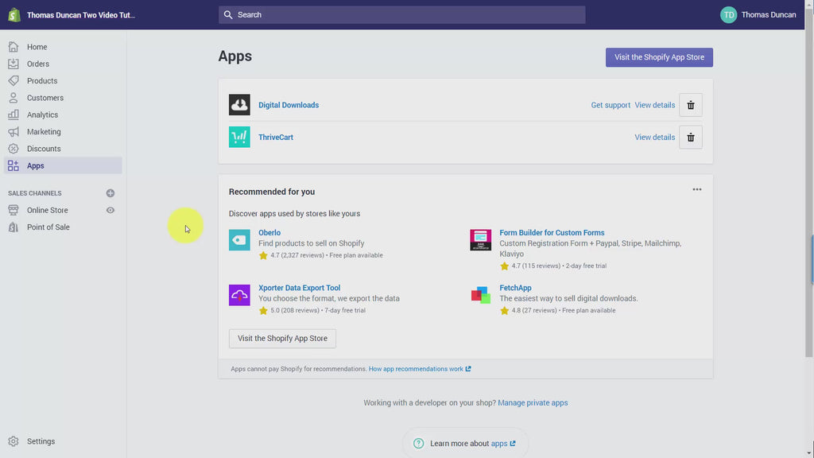Screen dimensions: 814x458
Task: Open the Recommended for you options menu
Action: [696, 189]
